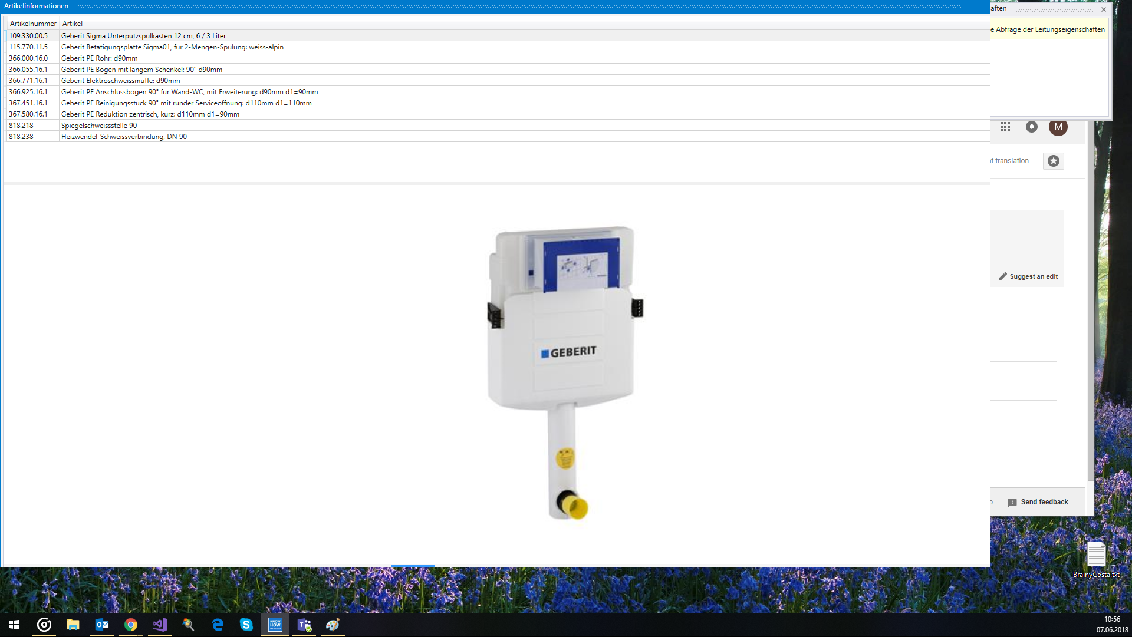Screen dimensions: 1132x637
Task: Click the Artikel column header
Action: click(73, 24)
